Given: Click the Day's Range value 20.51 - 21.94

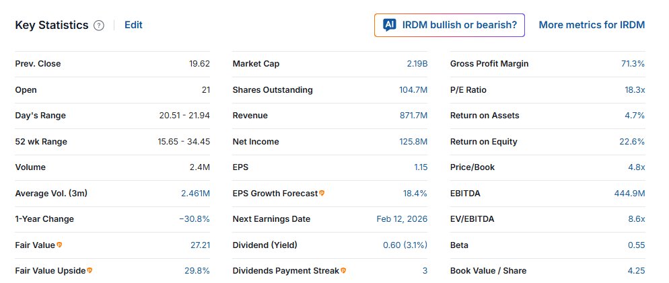Looking at the screenshot, I should click(x=184, y=116).
